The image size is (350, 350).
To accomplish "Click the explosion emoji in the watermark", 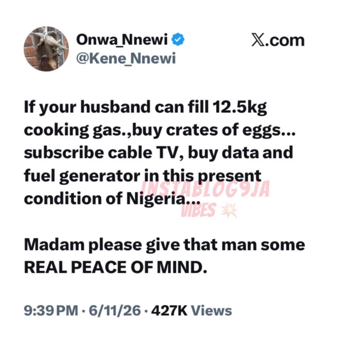I will click(229, 211).
